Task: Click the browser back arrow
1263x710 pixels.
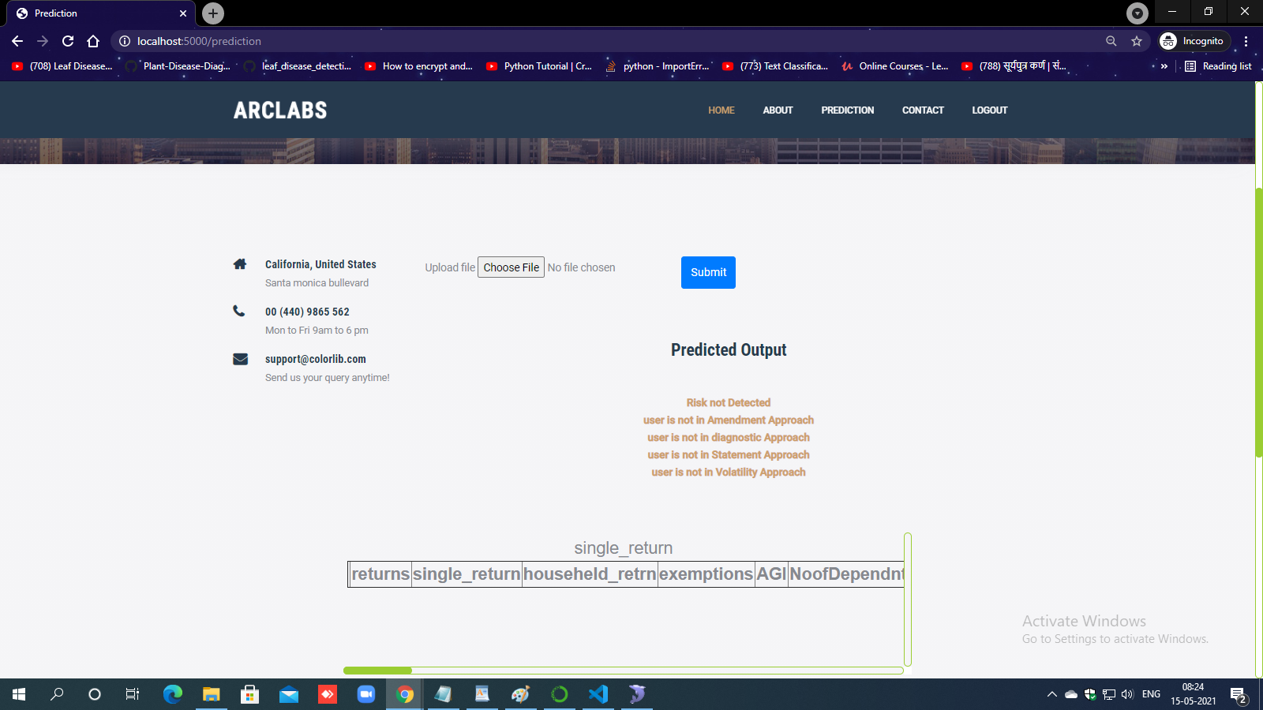Action: (17, 41)
